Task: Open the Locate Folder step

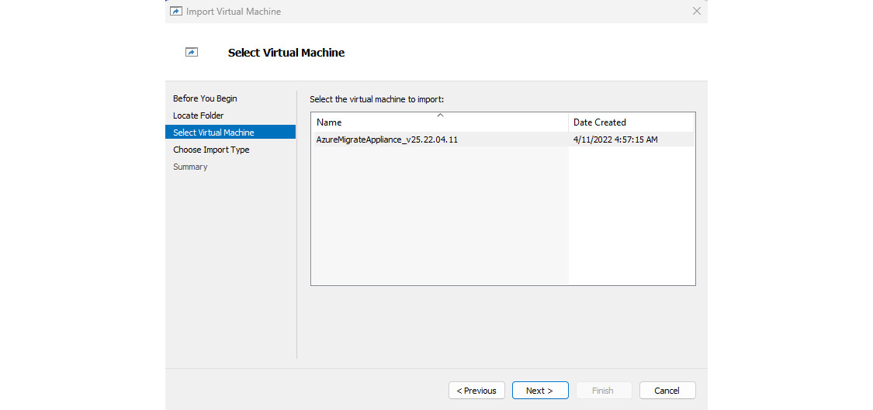Action: [x=198, y=115]
